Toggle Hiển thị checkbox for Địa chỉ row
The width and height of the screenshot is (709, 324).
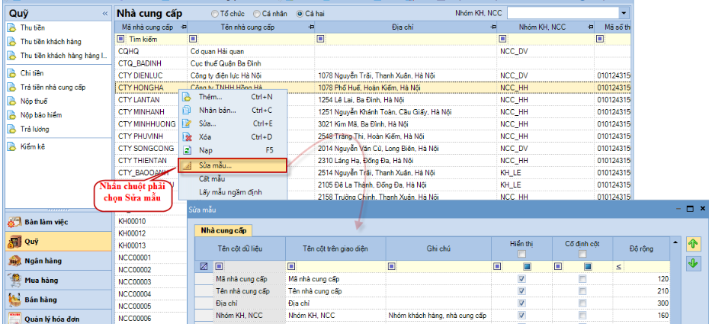point(521,303)
